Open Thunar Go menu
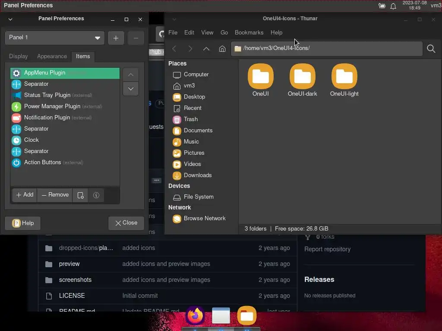 coord(224,33)
